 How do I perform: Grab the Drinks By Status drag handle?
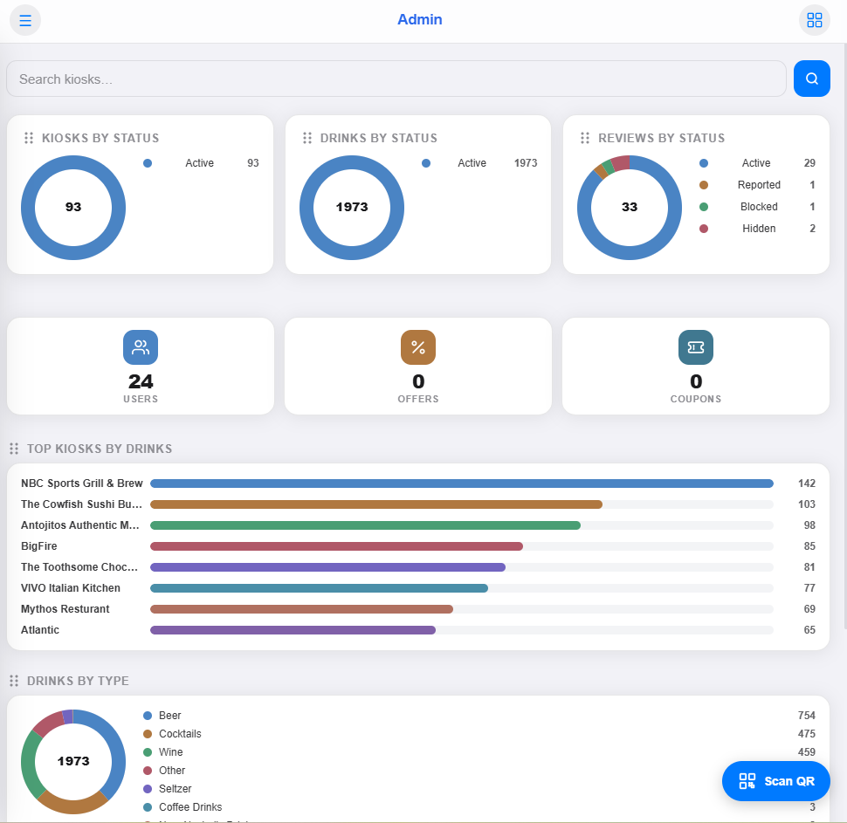click(x=306, y=138)
